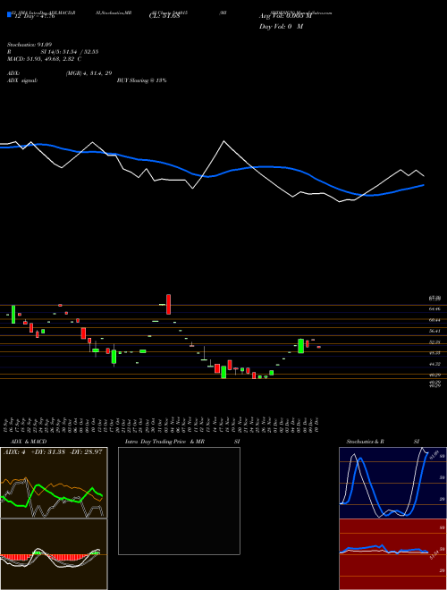This screenshot has height=590, width=447.
Task: Click the 56.41 price axis label
Action: click(x=434, y=331)
